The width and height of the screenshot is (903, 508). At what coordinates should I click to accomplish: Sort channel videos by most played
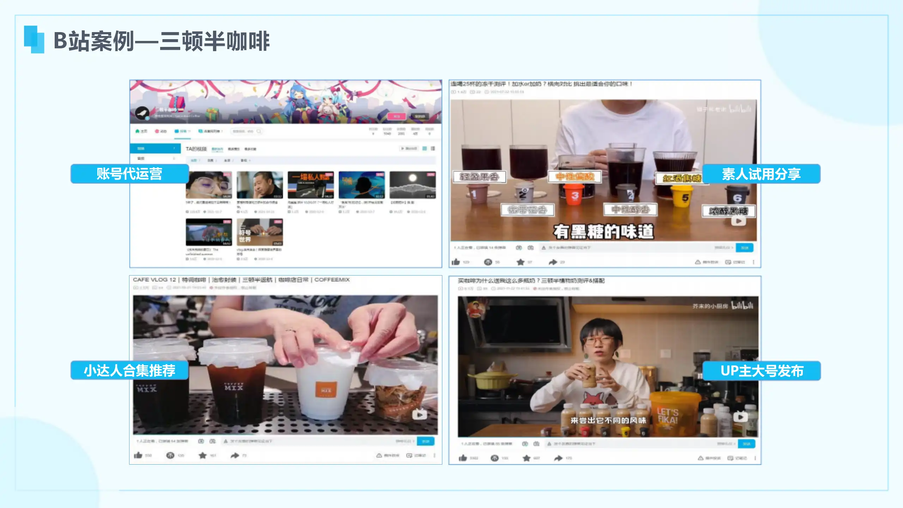(x=234, y=149)
